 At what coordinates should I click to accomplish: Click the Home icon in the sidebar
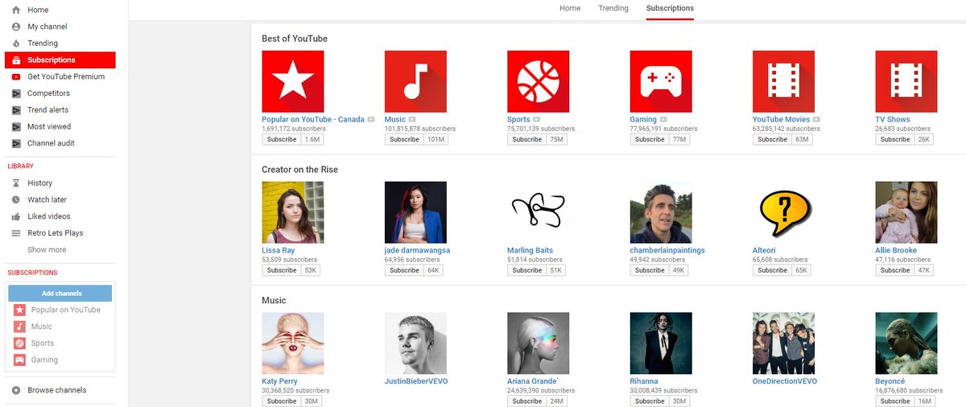tap(16, 10)
